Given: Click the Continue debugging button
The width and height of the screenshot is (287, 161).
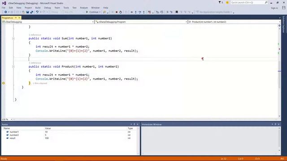Looking at the screenshot, I should click(x=92, y=12).
